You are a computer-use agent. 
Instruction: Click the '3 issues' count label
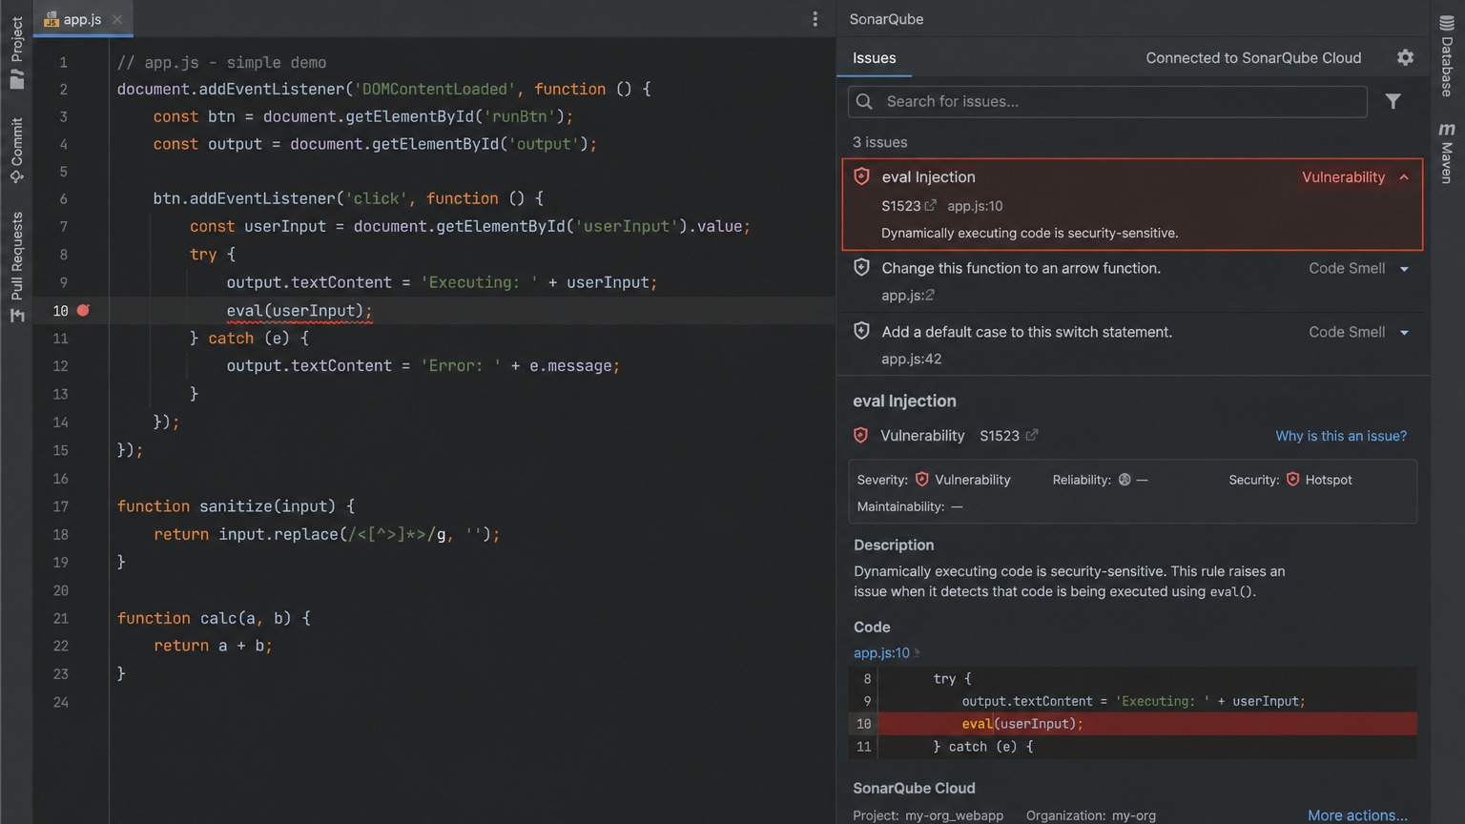coord(879,142)
